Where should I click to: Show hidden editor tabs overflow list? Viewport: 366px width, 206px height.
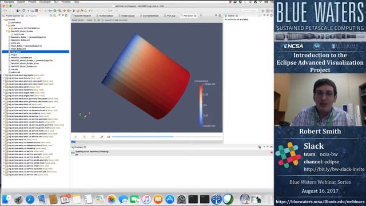[x=201, y=15]
